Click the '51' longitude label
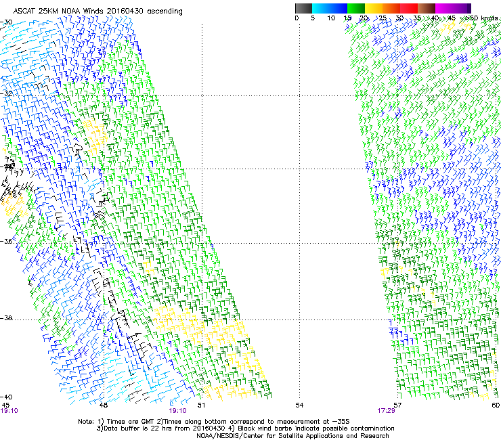The image size is (501, 440). [x=201, y=405]
